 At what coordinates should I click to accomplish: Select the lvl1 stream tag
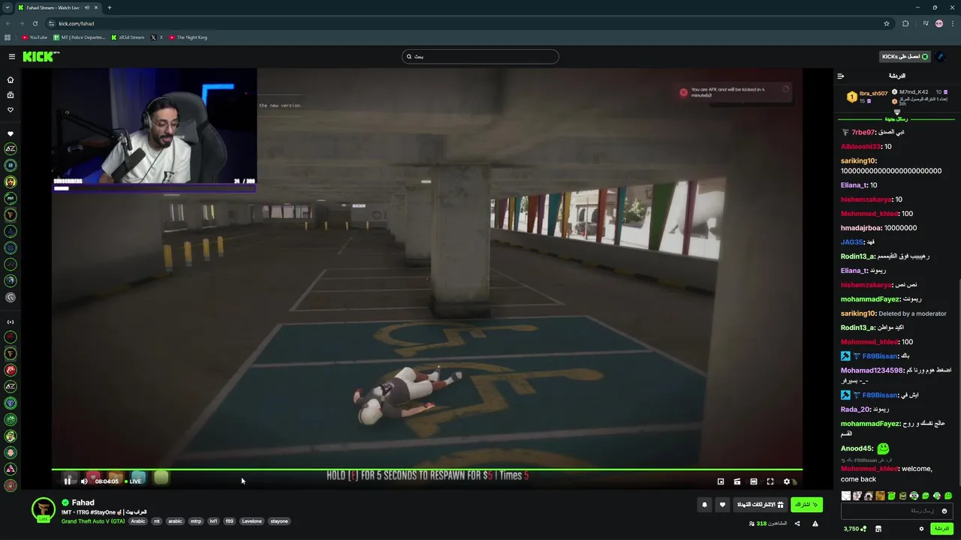pos(213,521)
